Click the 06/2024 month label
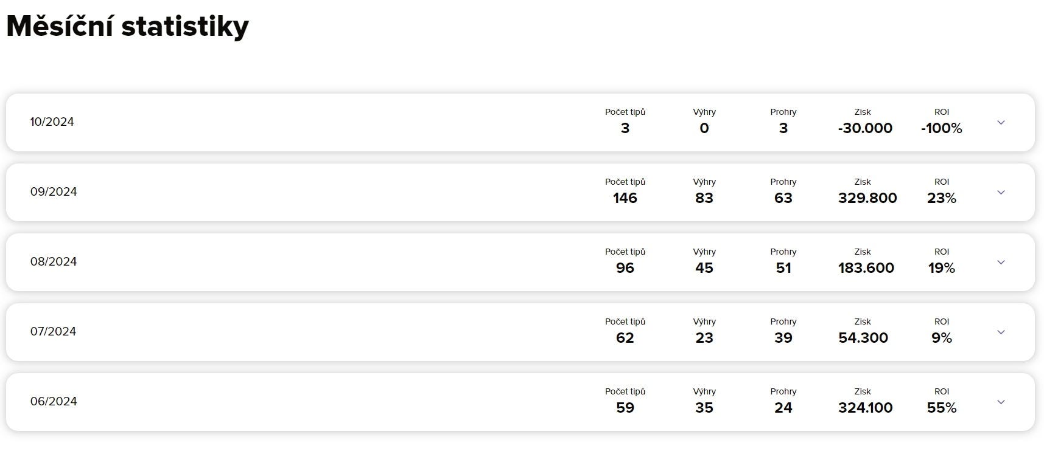The height and width of the screenshot is (454, 1044). pyautogui.click(x=54, y=401)
